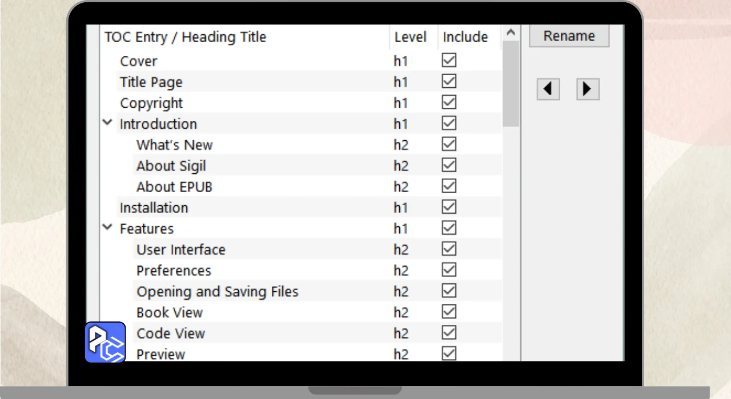Toggle Include checkbox for Preferences row
The image size is (731, 399).
pos(449,270)
